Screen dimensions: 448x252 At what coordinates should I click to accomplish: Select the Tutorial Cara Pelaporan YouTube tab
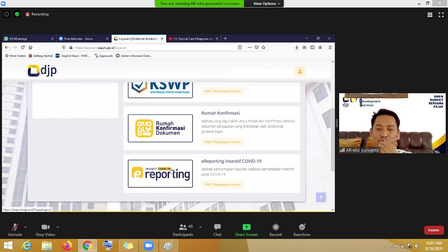191,39
